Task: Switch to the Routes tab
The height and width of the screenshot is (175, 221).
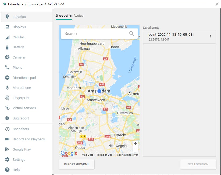Action: pyautogui.click(x=78, y=16)
